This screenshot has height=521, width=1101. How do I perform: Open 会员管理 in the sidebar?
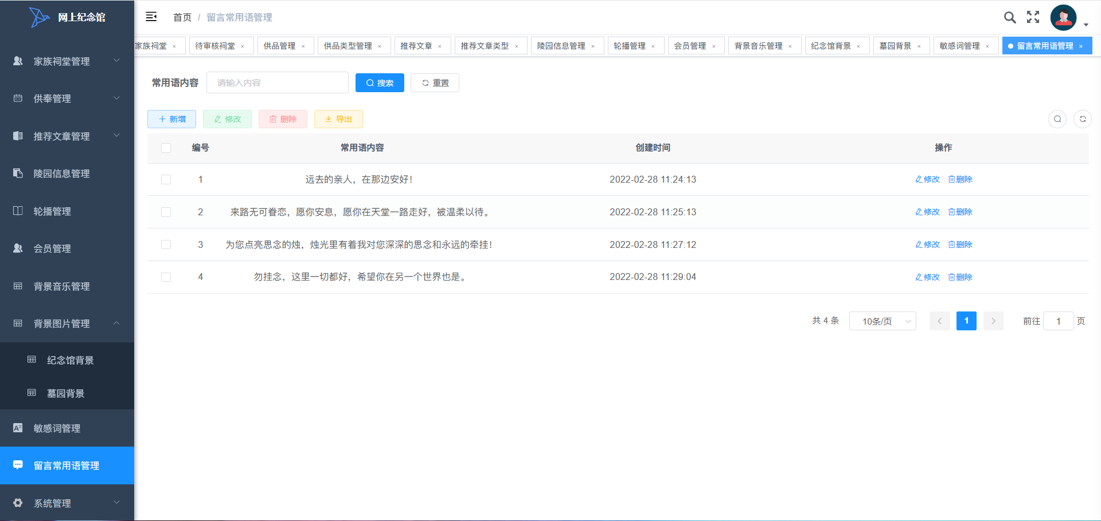click(67, 248)
